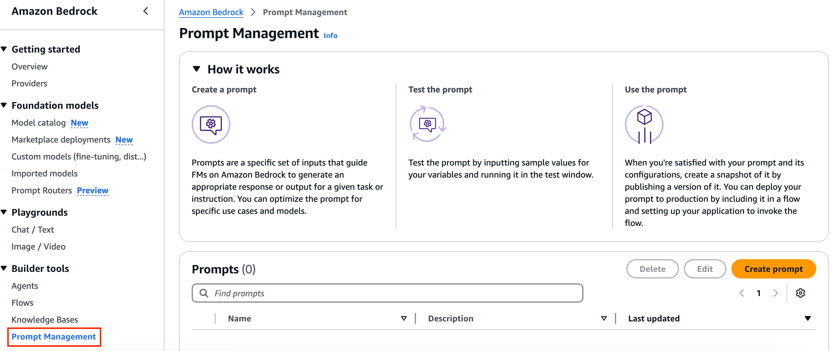Open Knowledge Bases in sidebar
The height and width of the screenshot is (351, 835).
pos(45,320)
